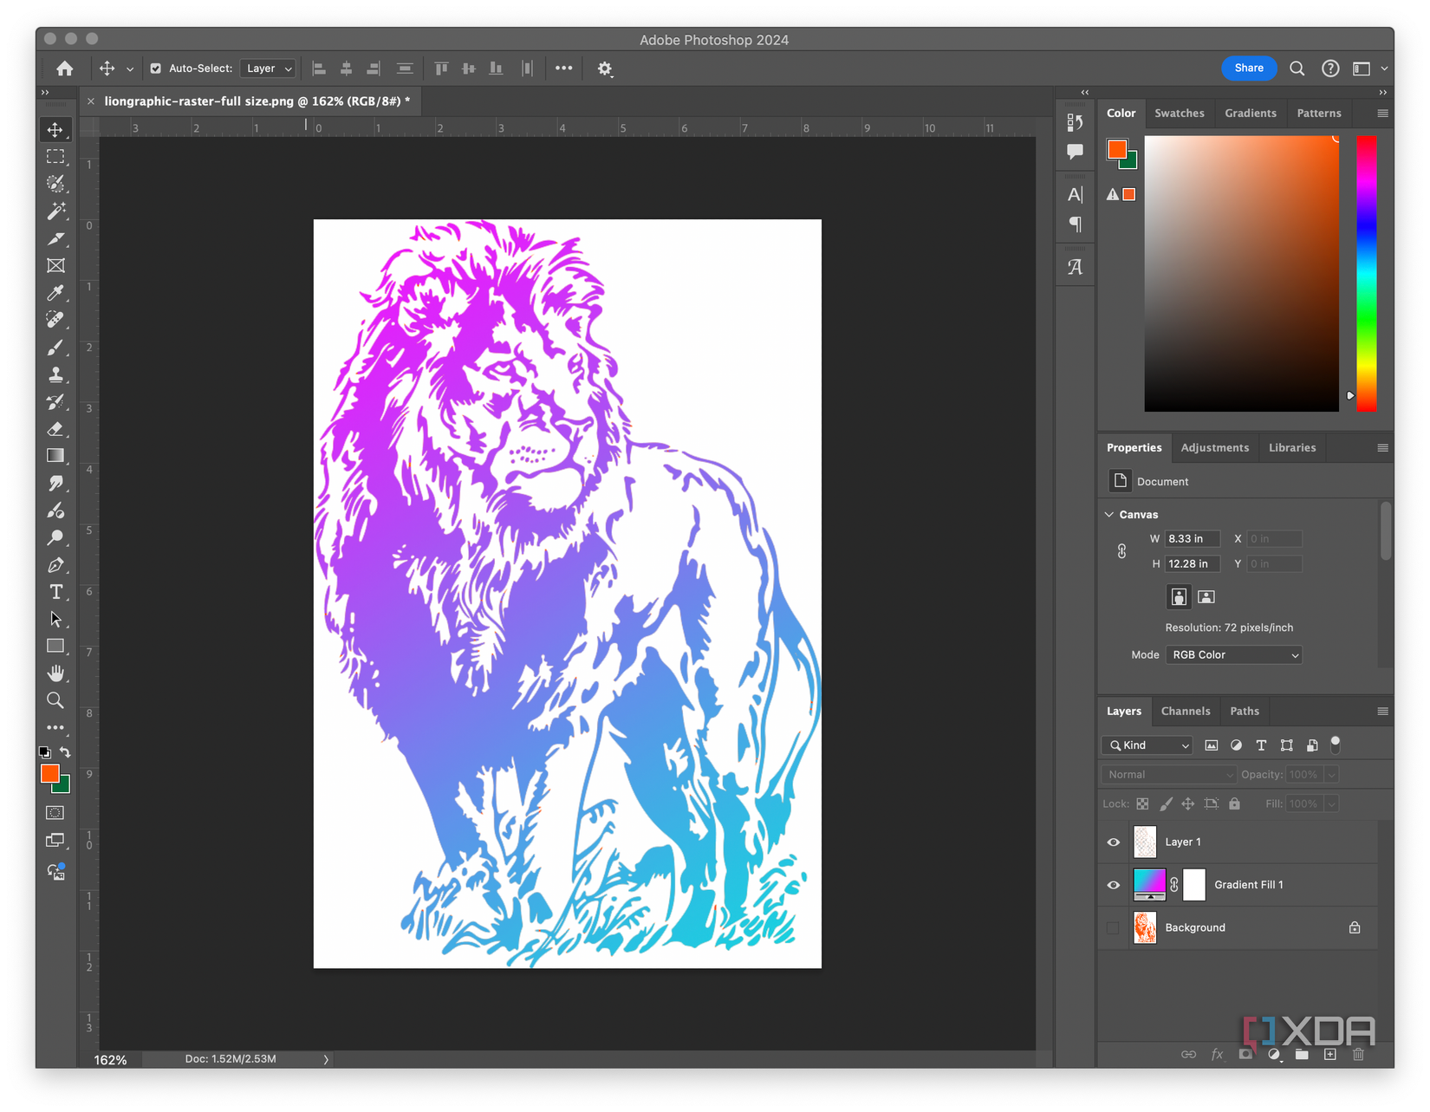This screenshot has width=1430, height=1112.
Task: Select the Gradient tool
Action: pos(55,456)
